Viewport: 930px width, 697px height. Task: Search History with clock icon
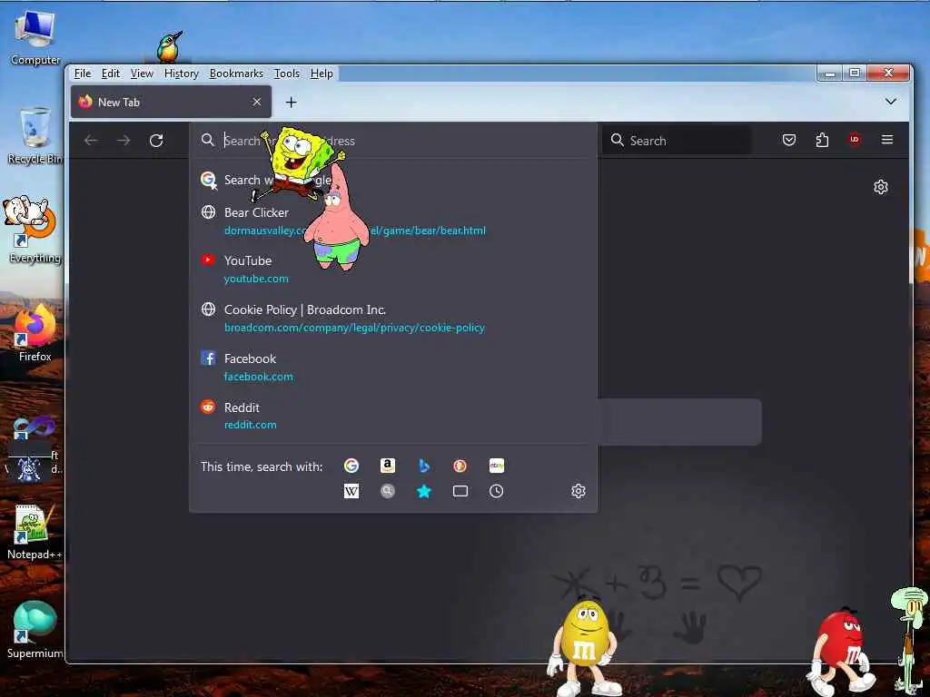point(497,491)
